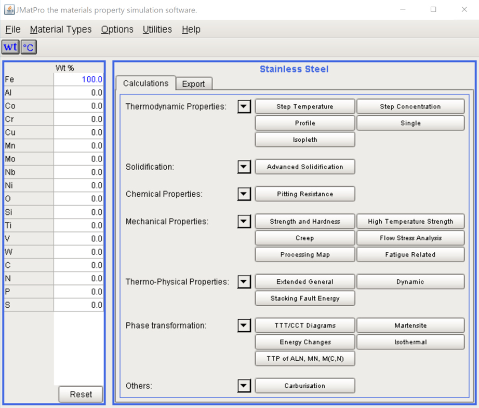Select the Ti weight percent field
Image resolution: width=479 pixels, height=408 pixels.
(78, 225)
